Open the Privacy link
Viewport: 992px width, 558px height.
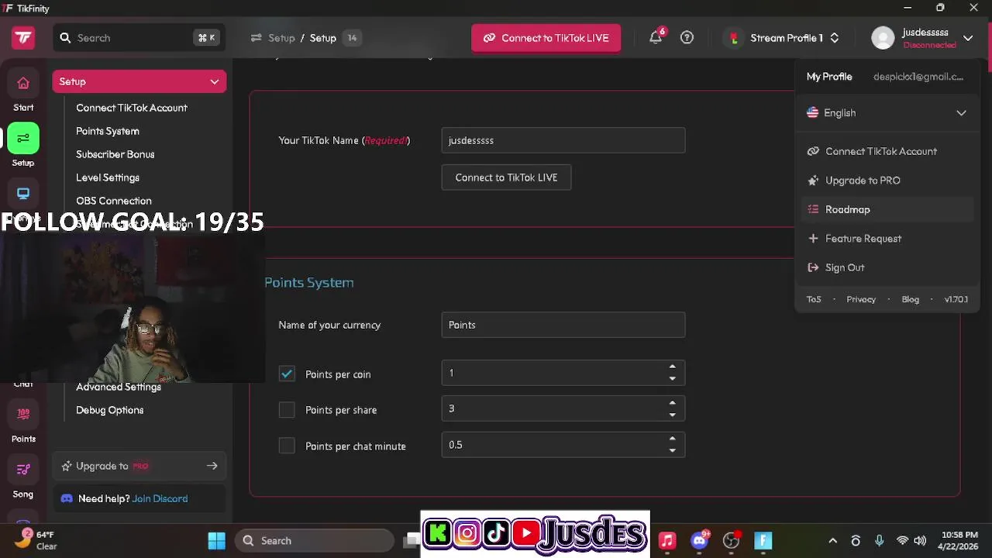pos(861,299)
